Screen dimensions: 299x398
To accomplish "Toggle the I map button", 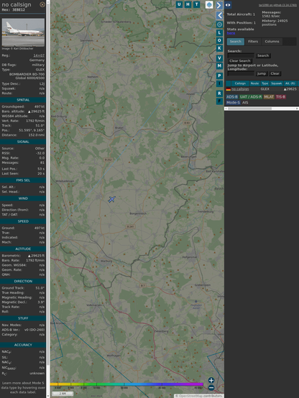I will point(219,83).
